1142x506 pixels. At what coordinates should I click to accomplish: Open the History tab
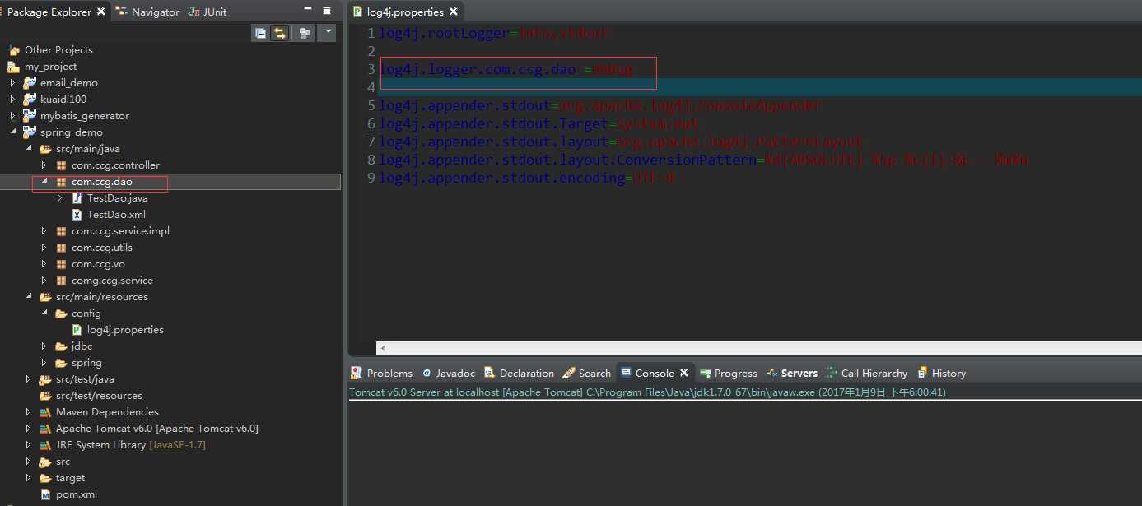coord(941,373)
